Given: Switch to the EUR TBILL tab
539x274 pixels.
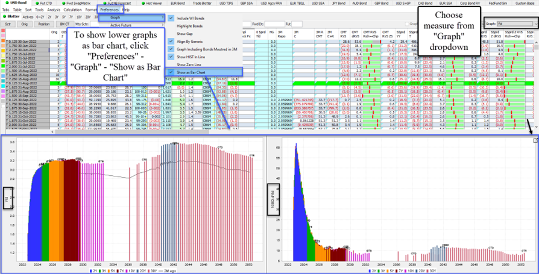Looking at the screenshot, I should pos(298,3).
